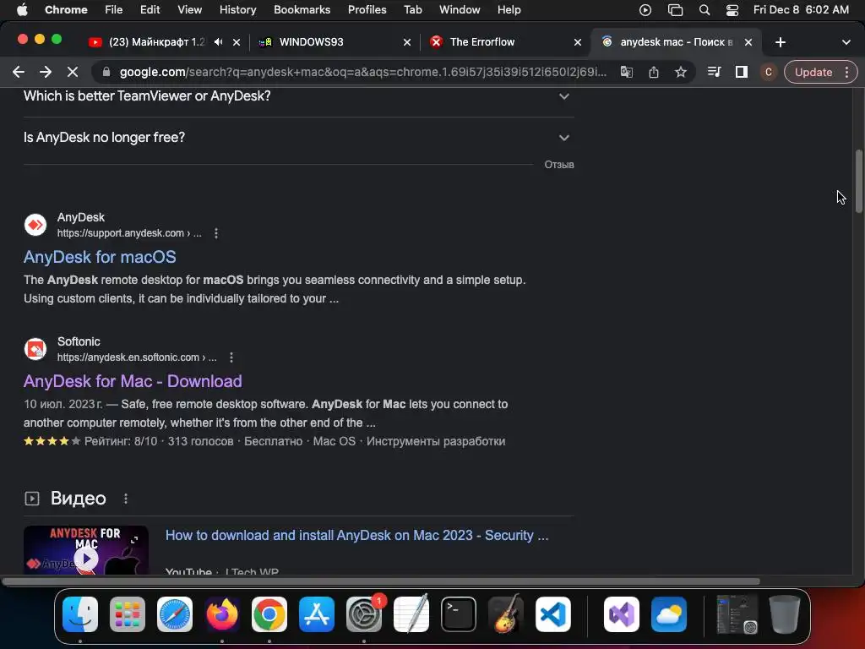Open Trash in the Dock
The height and width of the screenshot is (649, 865).
coord(785,614)
